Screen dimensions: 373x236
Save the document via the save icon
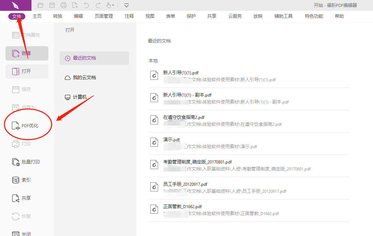52,5
